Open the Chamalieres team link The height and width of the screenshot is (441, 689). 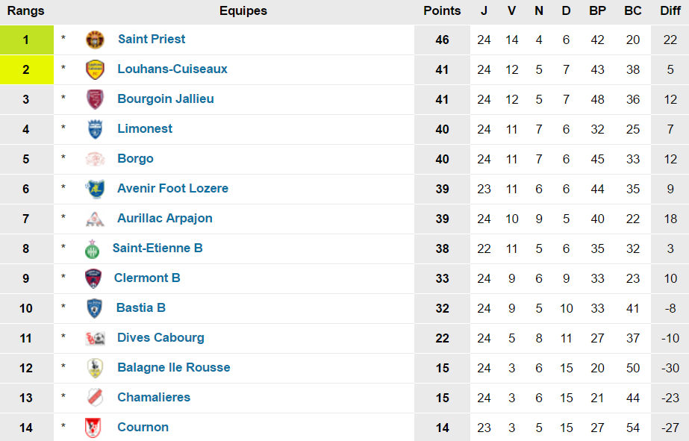(x=153, y=397)
